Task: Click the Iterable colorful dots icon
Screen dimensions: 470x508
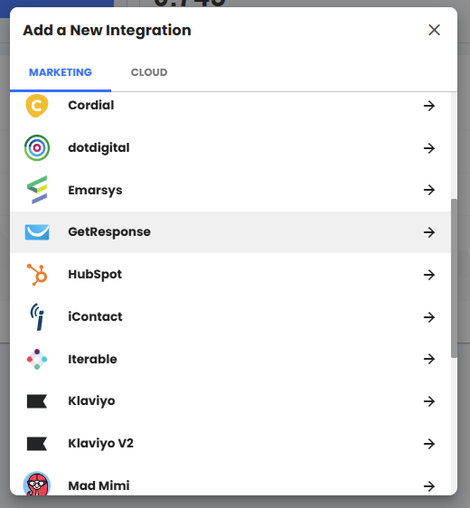Action: [37, 359]
